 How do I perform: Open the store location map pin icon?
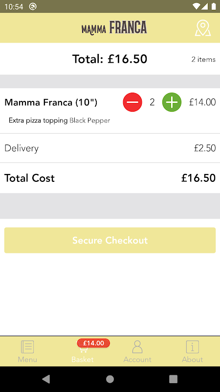[x=203, y=28]
